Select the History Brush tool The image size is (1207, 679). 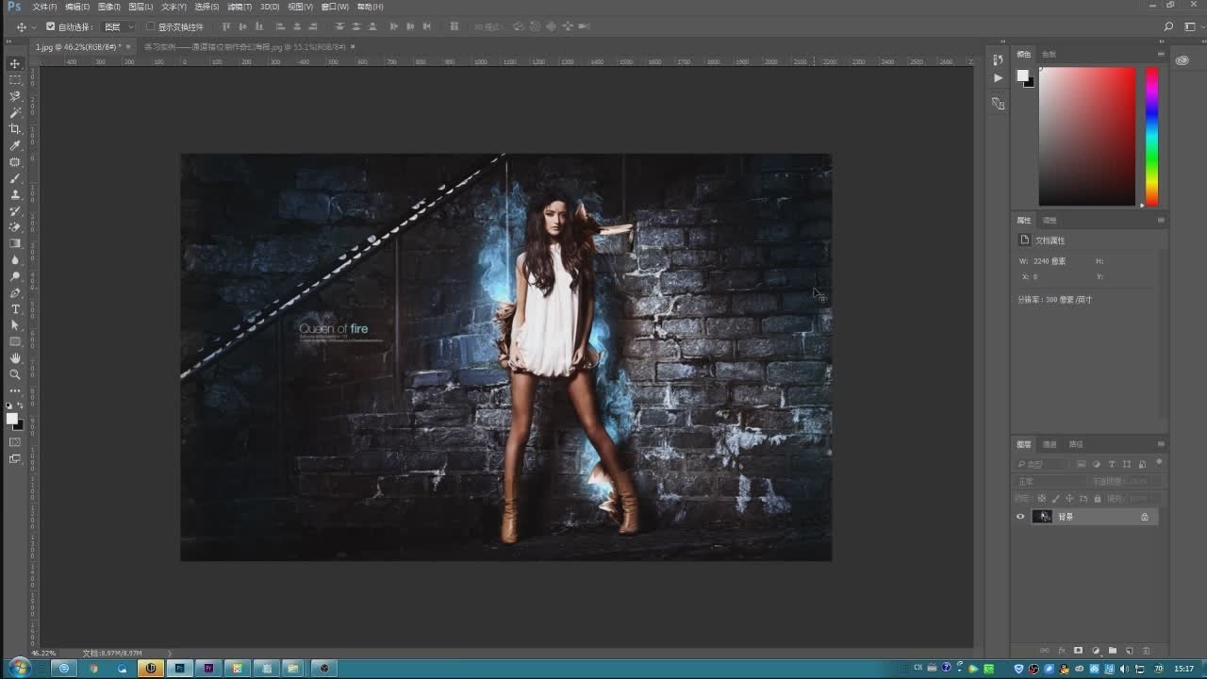(15, 211)
